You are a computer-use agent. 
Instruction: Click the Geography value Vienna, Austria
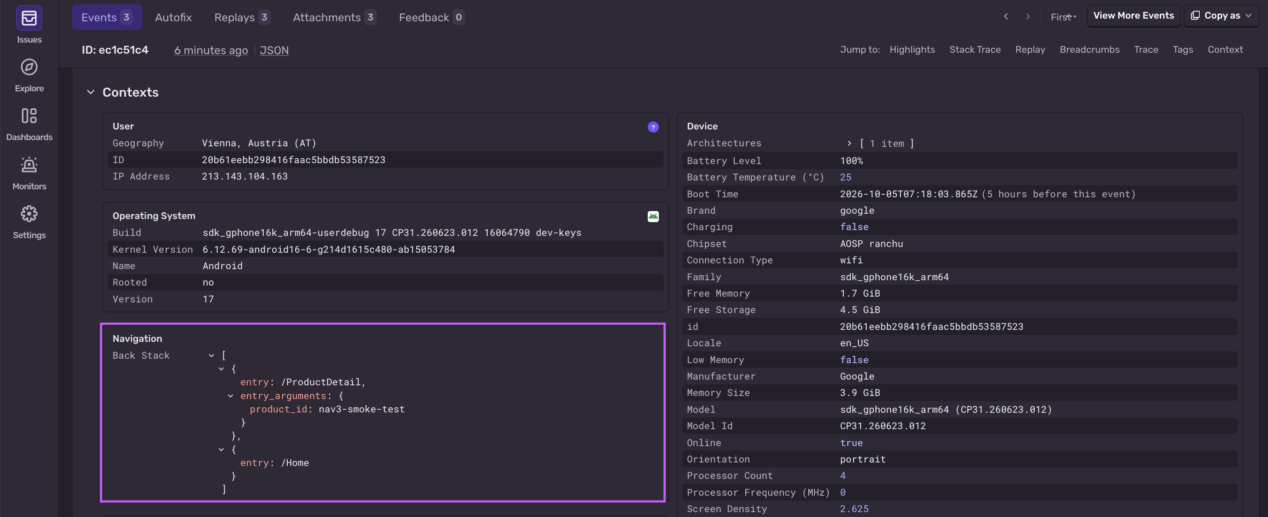(x=259, y=143)
